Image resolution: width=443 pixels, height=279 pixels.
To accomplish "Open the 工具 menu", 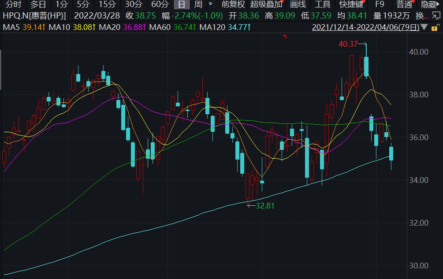I will point(323,5).
